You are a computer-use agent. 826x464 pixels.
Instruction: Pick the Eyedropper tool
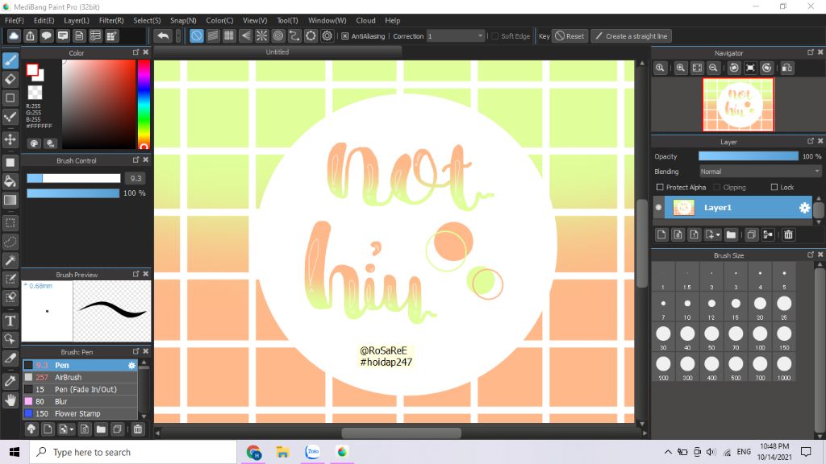pyautogui.click(x=10, y=381)
